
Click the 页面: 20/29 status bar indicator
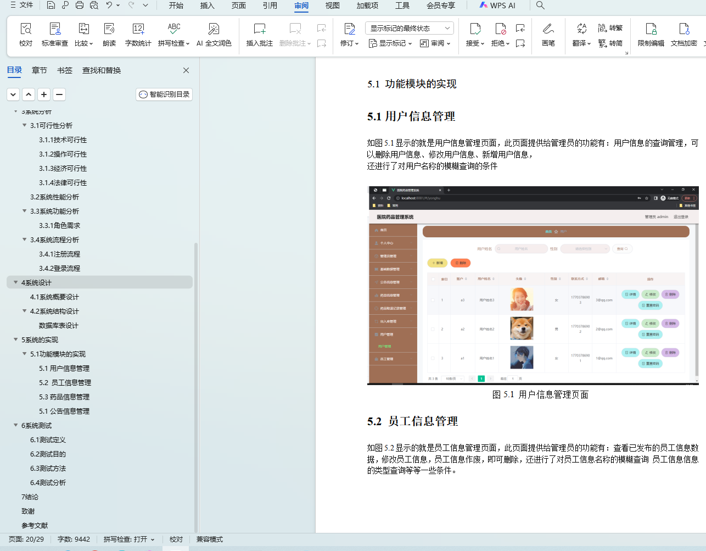(x=26, y=539)
